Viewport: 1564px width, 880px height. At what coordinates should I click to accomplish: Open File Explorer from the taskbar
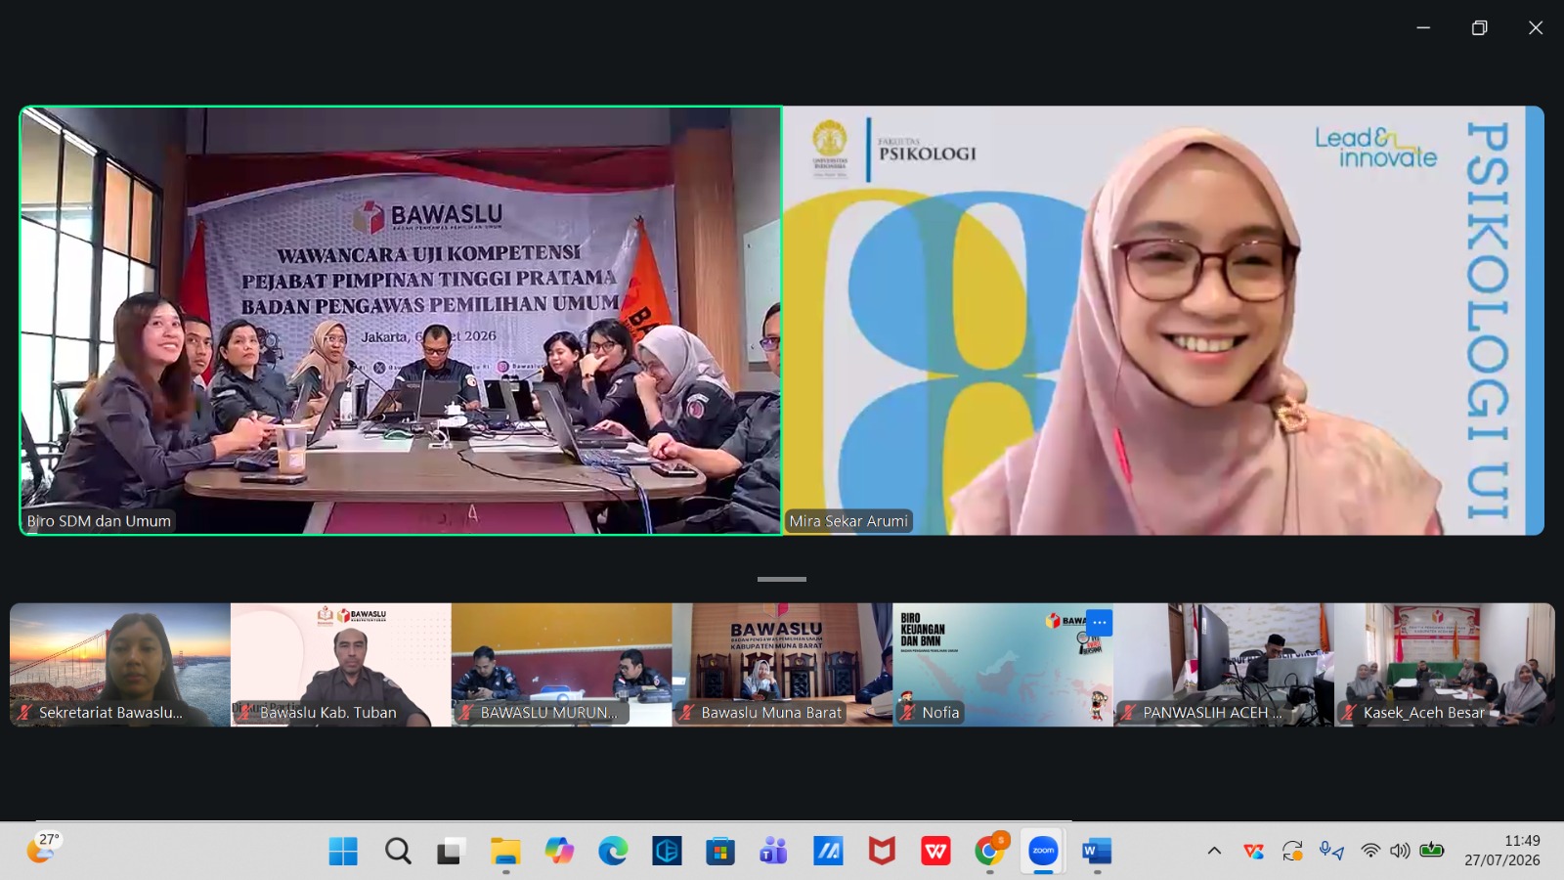click(x=505, y=852)
